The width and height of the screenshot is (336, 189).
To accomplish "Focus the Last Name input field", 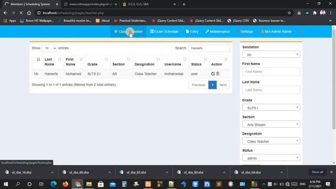I will [x=271, y=90].
